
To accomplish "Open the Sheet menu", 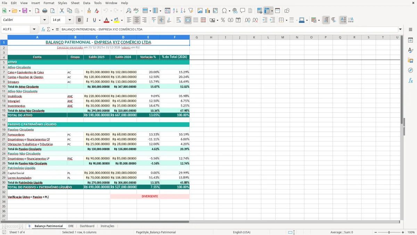I will [75, 3].
